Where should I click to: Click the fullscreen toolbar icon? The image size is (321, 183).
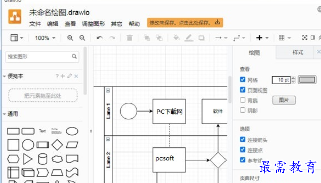305,38
